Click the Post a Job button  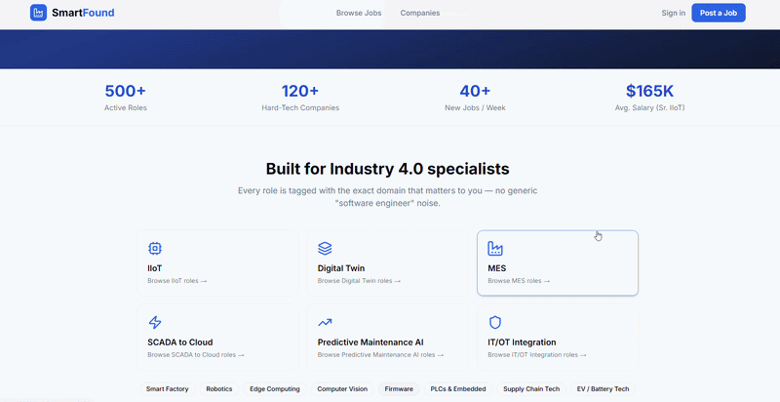(x=719, y=13)
